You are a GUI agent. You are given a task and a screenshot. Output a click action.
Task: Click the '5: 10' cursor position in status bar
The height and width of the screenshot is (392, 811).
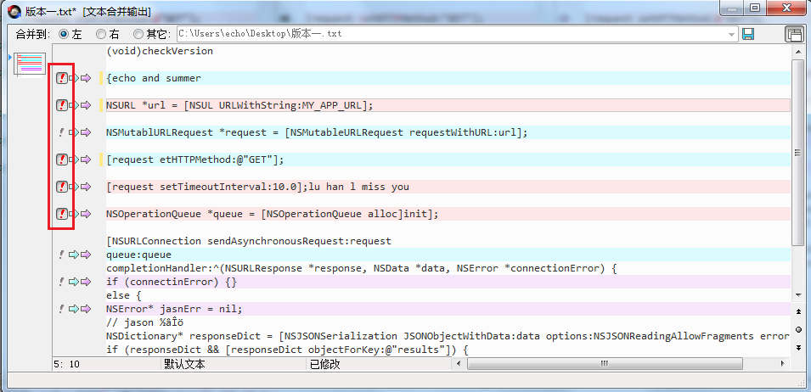(67, 364)
